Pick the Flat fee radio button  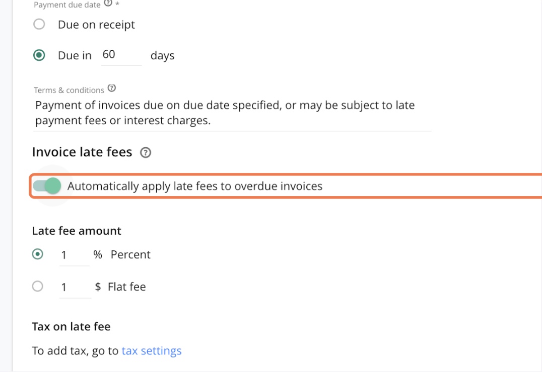click(x=38, y=287)
